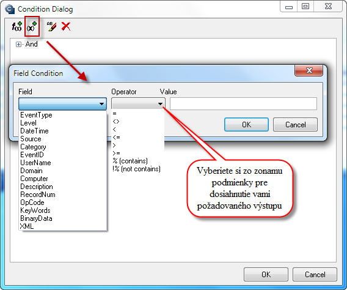The image size is (347, 290).
Task: Pick XML in the Field list
Action: click(x=63, y=226)
